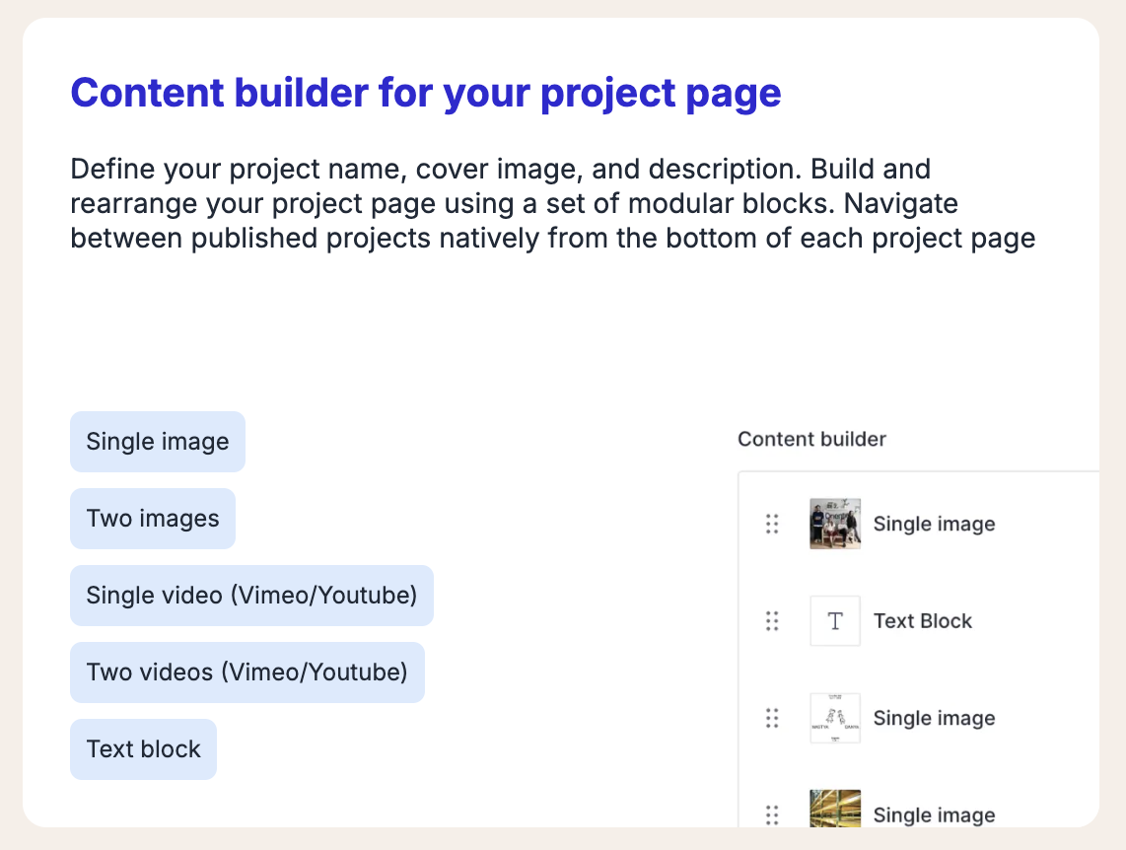Click the T icon of Text Block

pyautogui.click(x=835, y=620)
